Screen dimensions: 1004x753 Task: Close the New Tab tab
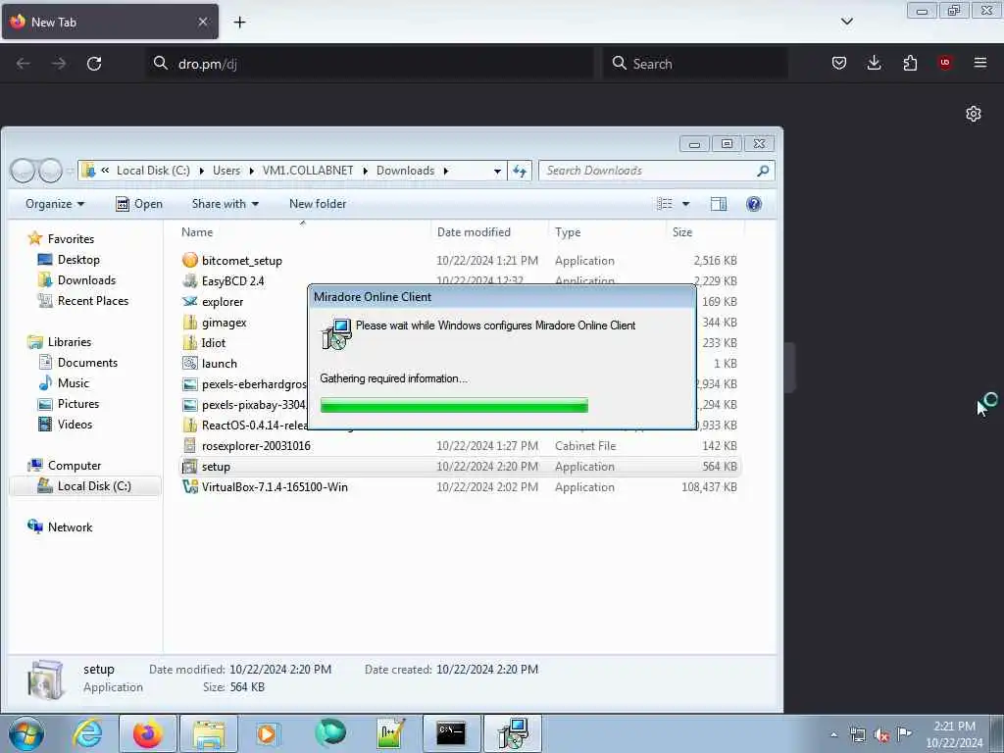[203, 22]
